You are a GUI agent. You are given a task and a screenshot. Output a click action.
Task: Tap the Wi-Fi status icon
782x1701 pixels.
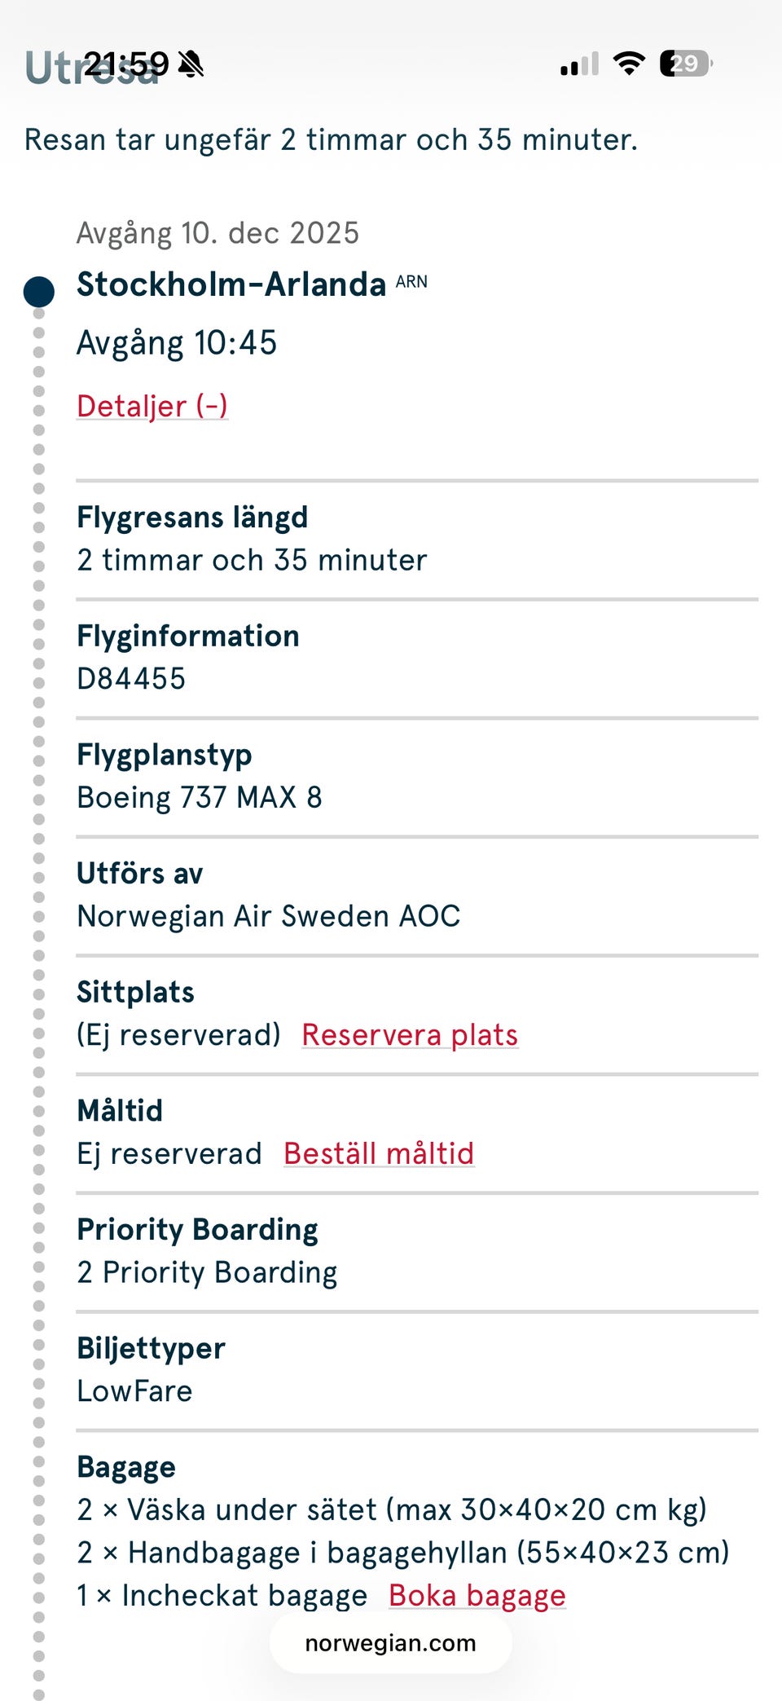click(628, 63)
